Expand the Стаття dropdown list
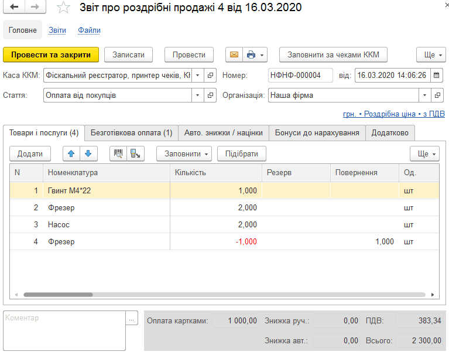 tap(198, 95)
